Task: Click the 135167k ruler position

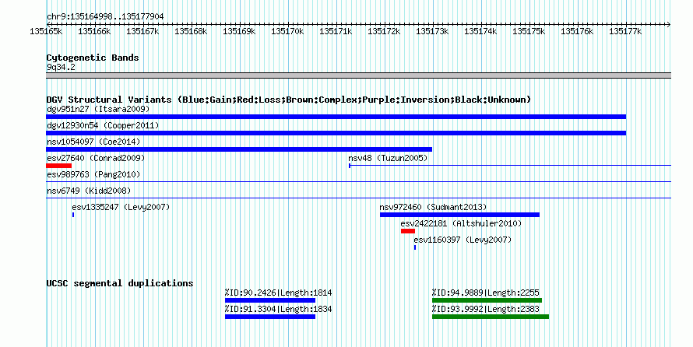Action: (142, 31)
